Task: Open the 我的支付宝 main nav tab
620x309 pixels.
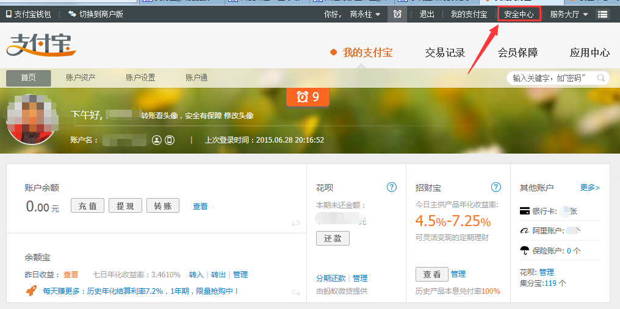Action: coord(367,52)
